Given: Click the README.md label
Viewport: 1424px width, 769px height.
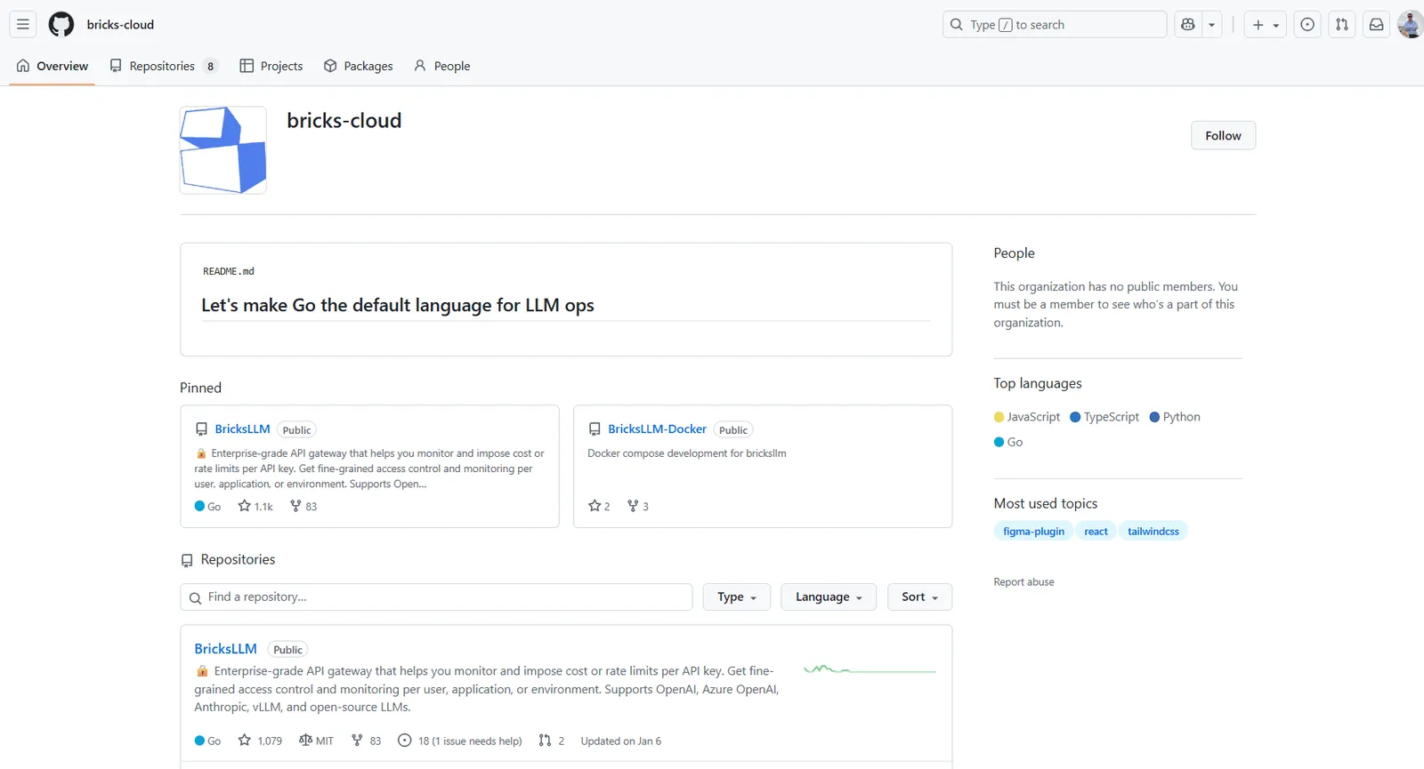Looking at the screenshot, I should (x=229, y=271).
